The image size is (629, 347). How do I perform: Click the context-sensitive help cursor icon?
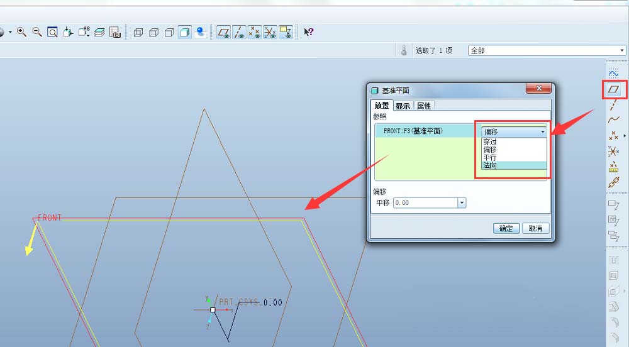[x=308, y=32]
